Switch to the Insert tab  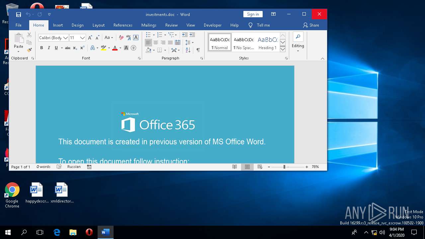click(58, 25)
